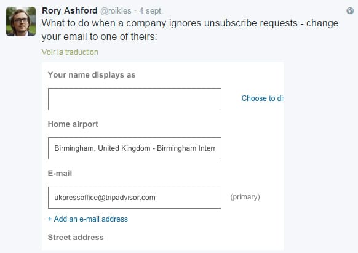
Task: Open the tweet's 4 sept. timestamp
Action: pyautogui.click(x=151, y=10)
